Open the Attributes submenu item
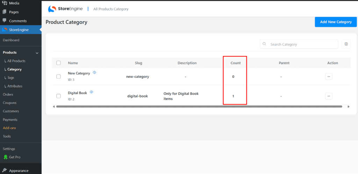Image resolution: width=358 pixels, height=174 pixels. pyautogui.click(x=15, y=86)
